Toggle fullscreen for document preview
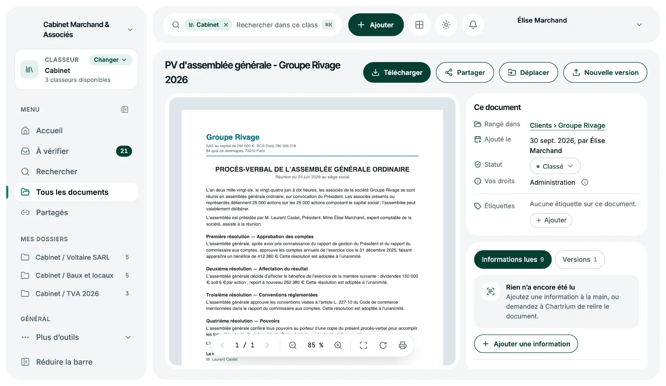Screen dimensions: 666x386 363,345
